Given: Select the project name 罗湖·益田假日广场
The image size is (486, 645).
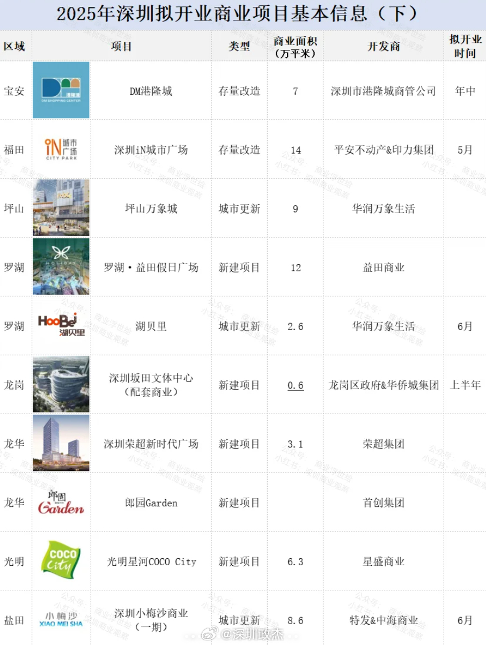Looking at the screenshot, I should point(151,267).
